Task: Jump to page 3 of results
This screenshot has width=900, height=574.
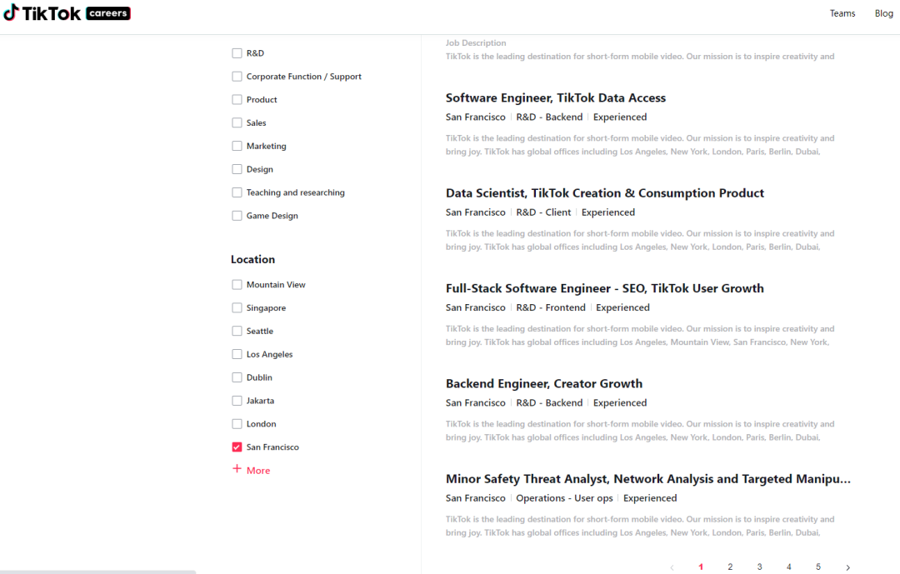Action: pyautogui.click(x=759, y=567)
